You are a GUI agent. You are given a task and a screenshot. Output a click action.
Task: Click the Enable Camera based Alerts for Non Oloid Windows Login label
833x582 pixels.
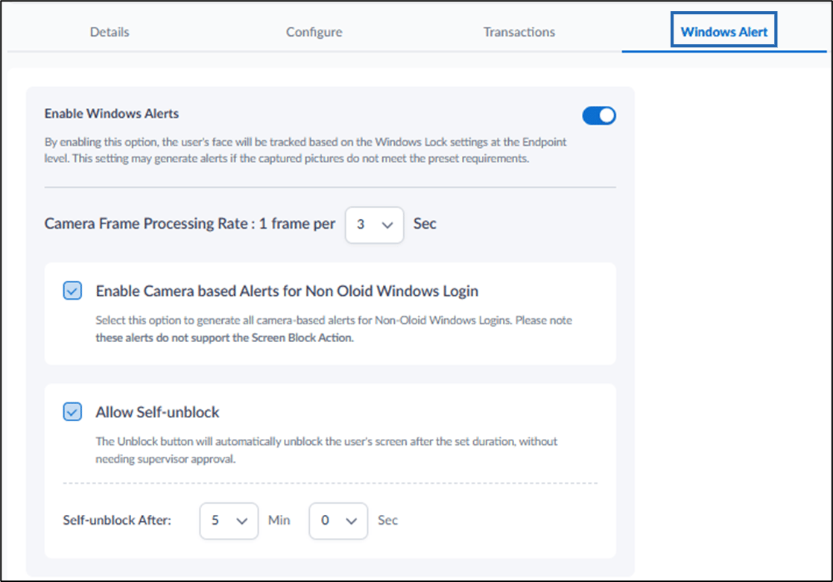[287, 291]
